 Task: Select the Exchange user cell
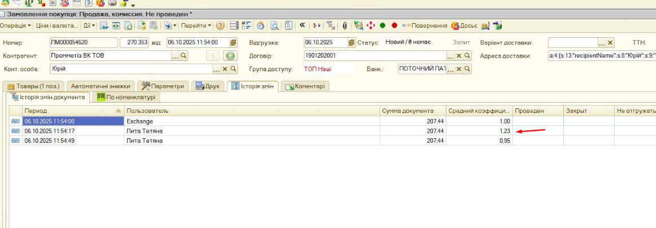252,121
